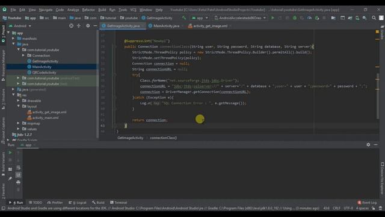
Task: Expand the manifests folder
Action: point(13,39)
